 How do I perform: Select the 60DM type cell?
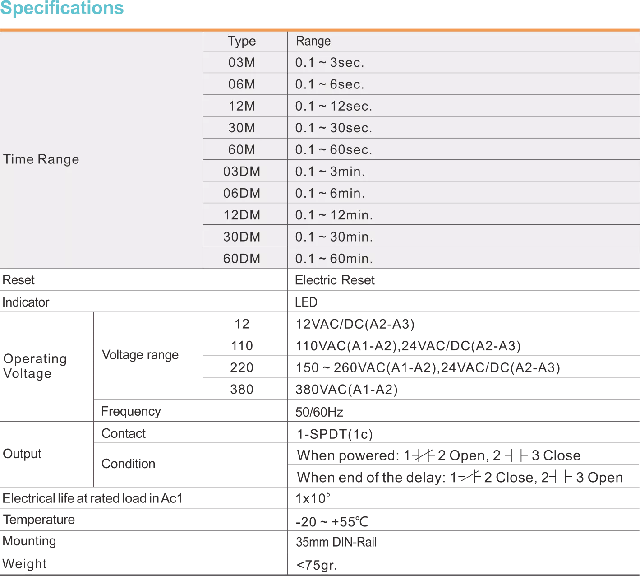coord(242,259)
